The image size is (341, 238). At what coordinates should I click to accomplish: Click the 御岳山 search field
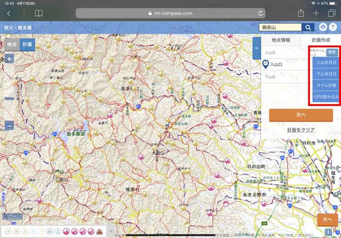click(280, 28)
